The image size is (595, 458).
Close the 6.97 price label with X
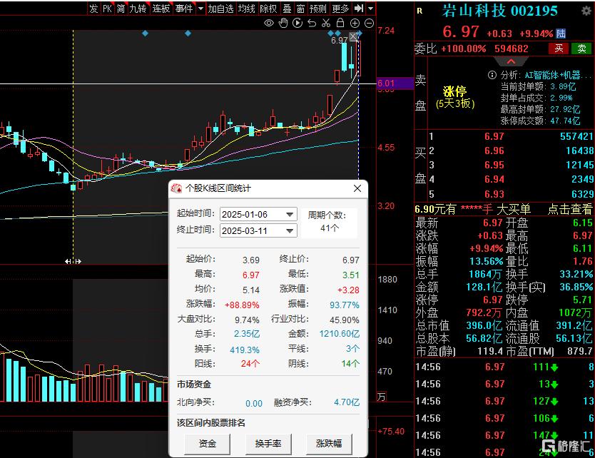[353, 36]
